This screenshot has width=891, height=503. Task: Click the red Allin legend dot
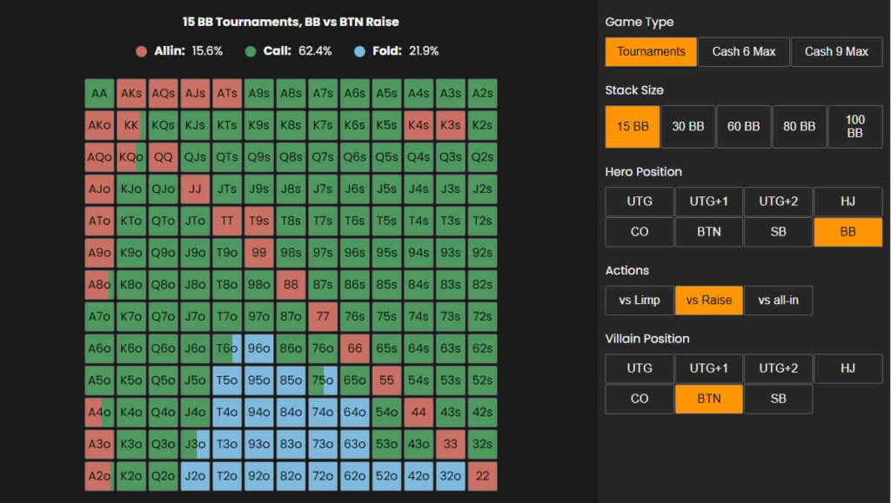tap(142, 51)
